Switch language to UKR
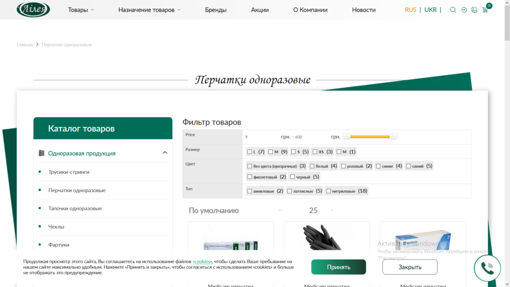 430,10
